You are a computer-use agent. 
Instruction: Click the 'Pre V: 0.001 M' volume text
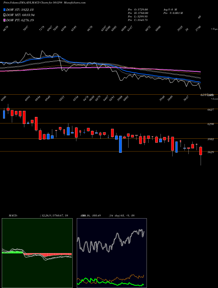coord(173,13)
